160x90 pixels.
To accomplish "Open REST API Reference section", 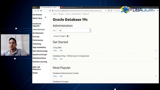I will (37, 68).
